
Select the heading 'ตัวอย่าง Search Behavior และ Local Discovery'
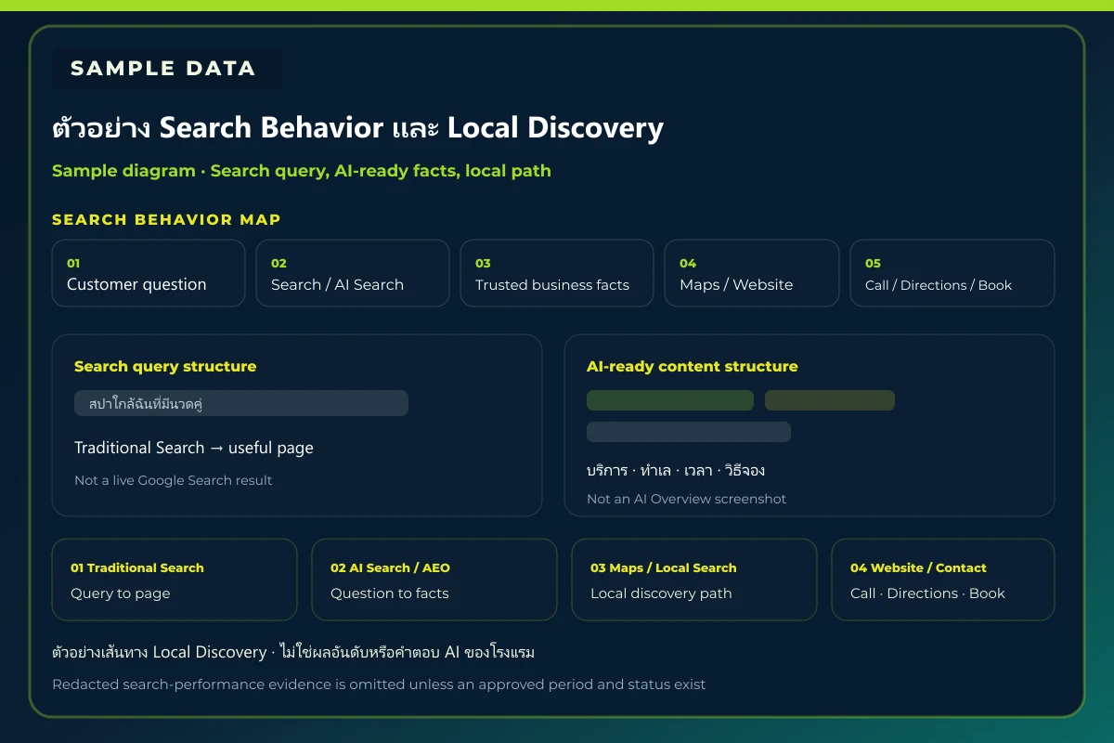pyautogui.click(x=357, y=128)
